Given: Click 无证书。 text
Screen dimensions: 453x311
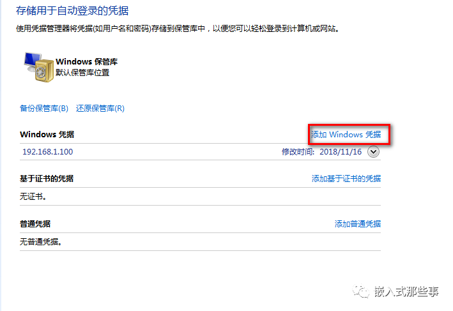Looking at the screenshot, I should (x=33, y=197).
